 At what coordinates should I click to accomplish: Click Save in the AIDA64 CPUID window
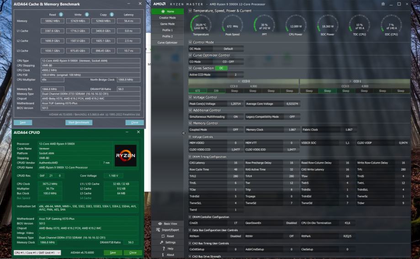click(x=113, y=253)
